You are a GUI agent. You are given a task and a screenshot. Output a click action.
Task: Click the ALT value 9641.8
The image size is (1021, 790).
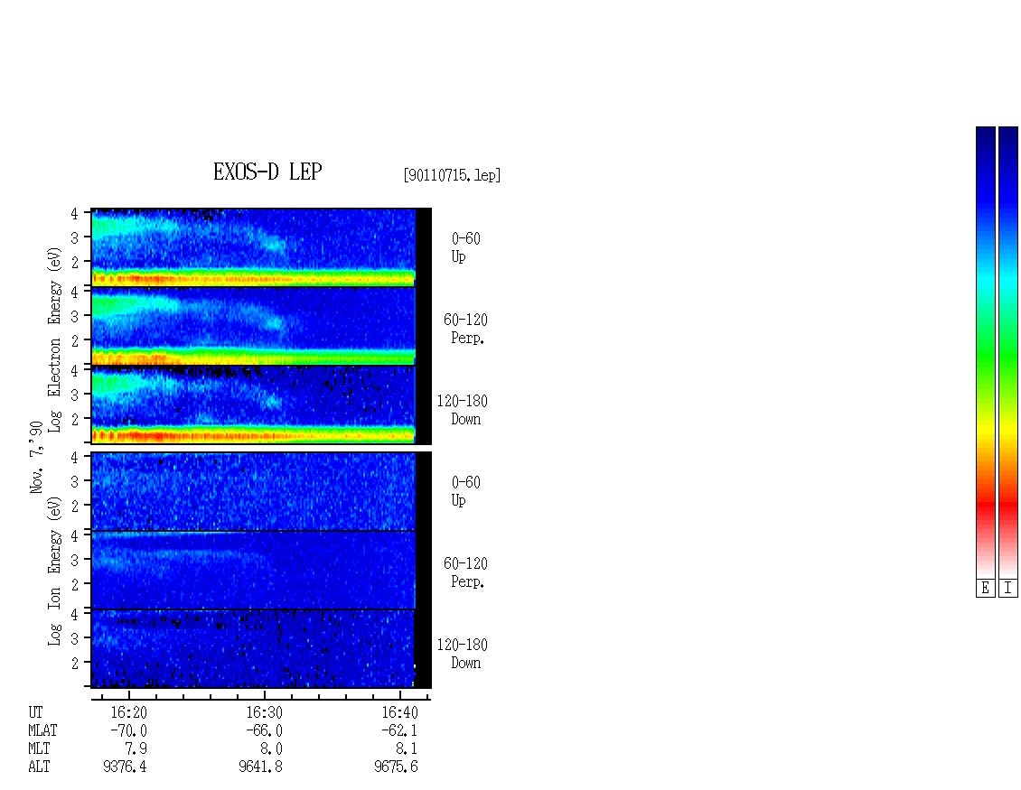click(260, 767)
